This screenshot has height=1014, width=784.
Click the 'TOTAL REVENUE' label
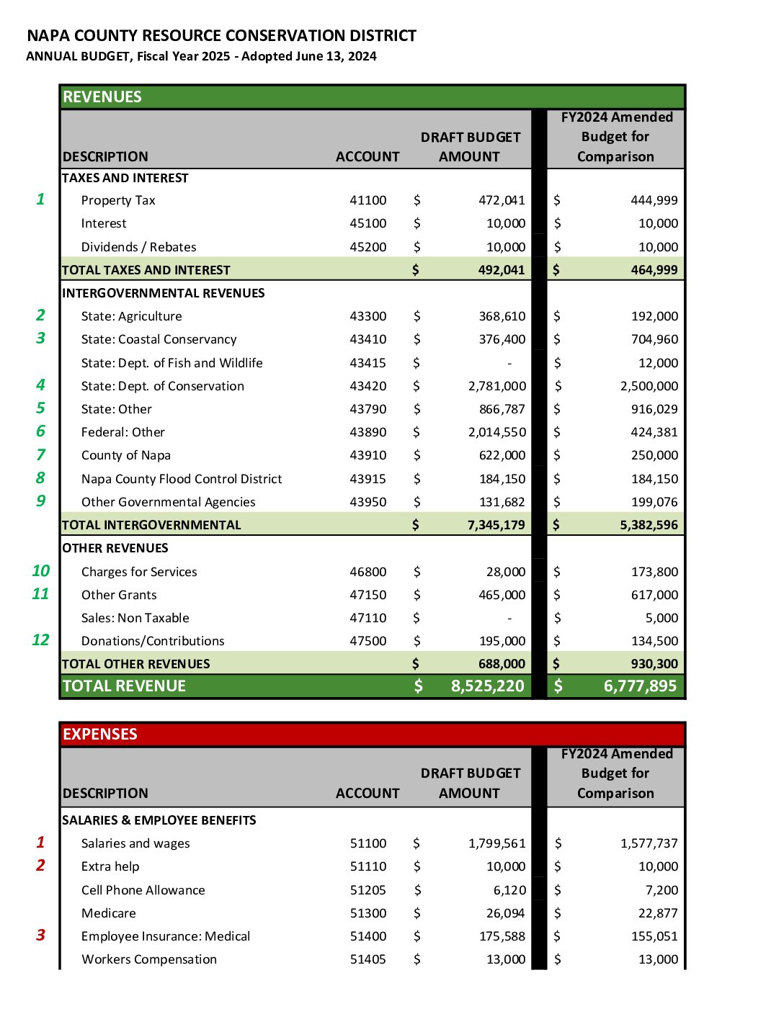[125, 686]
